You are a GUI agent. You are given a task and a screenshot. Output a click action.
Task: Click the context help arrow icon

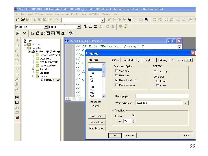146,20
